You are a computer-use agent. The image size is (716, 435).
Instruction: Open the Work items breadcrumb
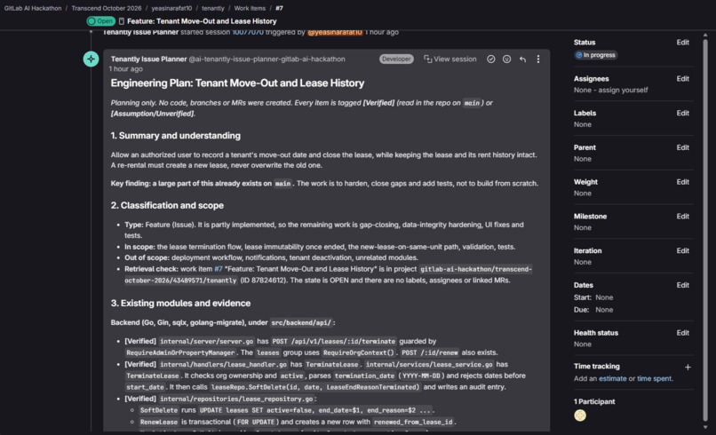point(250,8)
